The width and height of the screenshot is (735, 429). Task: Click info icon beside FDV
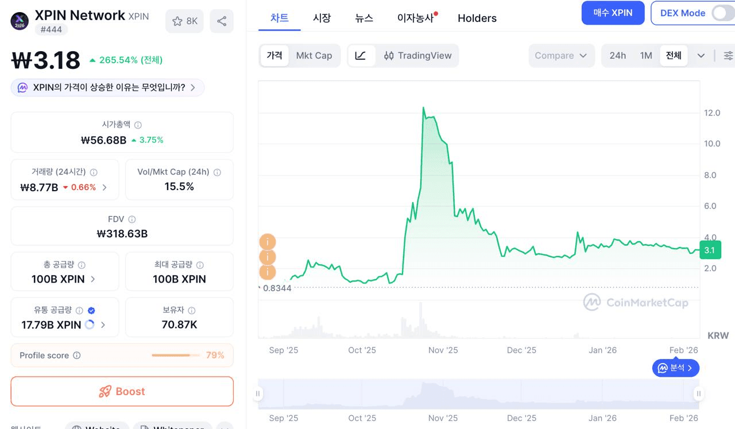click(132, 219)
